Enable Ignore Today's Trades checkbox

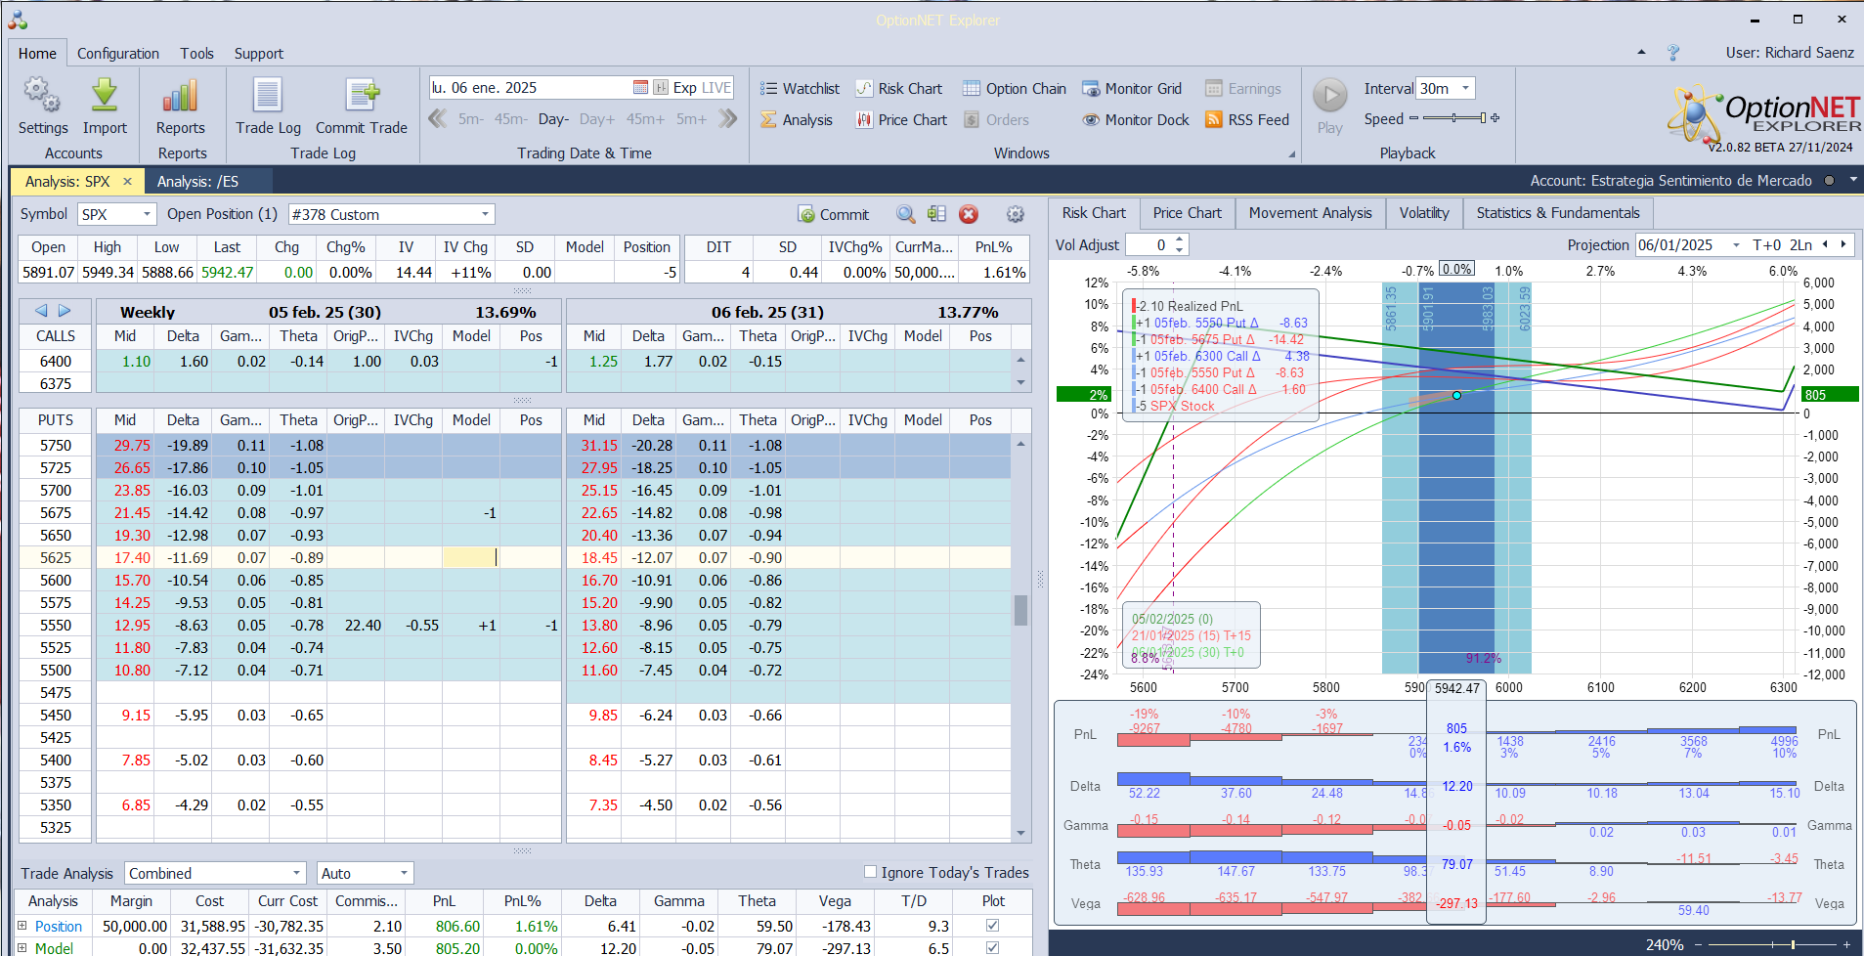(871, 872)
